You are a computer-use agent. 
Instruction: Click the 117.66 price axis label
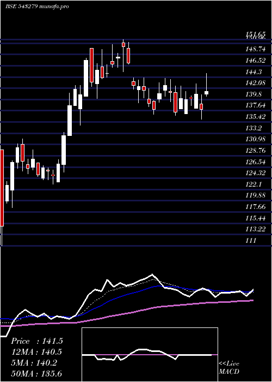click(x=255, y=207)
